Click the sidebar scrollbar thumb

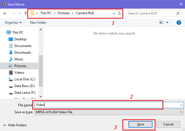coord(41,71)
